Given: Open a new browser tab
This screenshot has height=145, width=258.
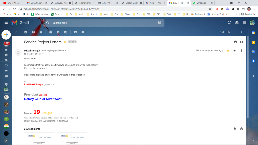Looking at the screenshot, I should (218, 3).
